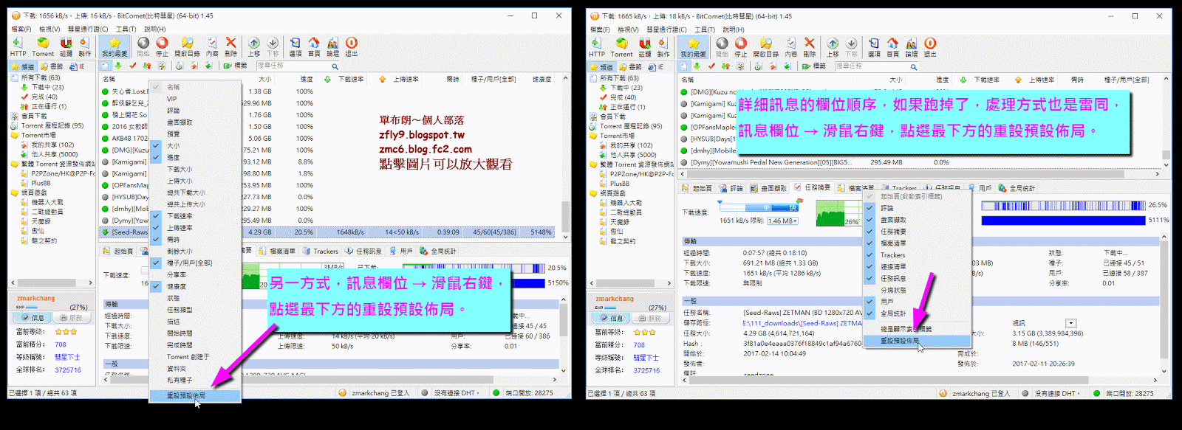This screenshot has width=1182, height=430.
Task: Click 名稱 column header in right window
Action: (688, 80)
